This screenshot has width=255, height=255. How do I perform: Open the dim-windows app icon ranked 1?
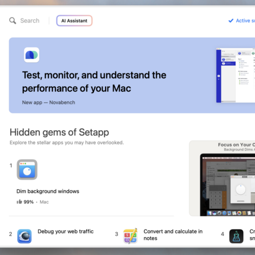coord(27,169)
